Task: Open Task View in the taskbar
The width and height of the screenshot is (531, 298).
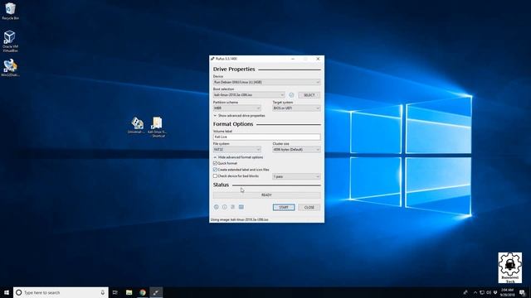Action: [115, 292]
